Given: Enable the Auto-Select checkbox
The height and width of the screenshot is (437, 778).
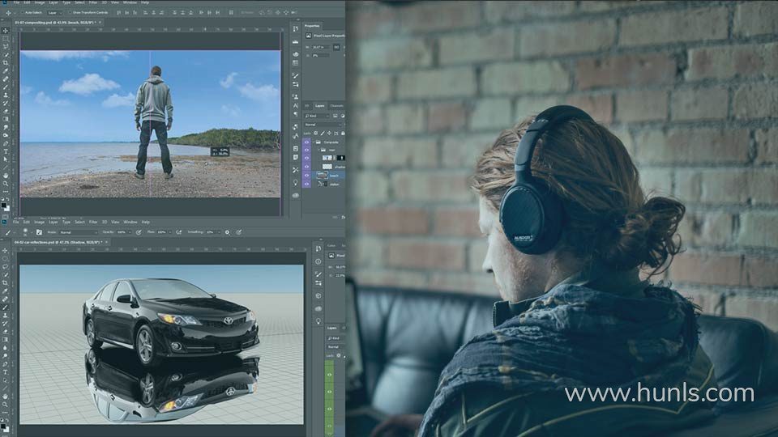Looking at the screenshot, I should (22, 14).
